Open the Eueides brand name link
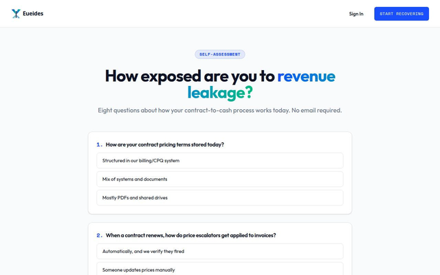 click(33, 14)
